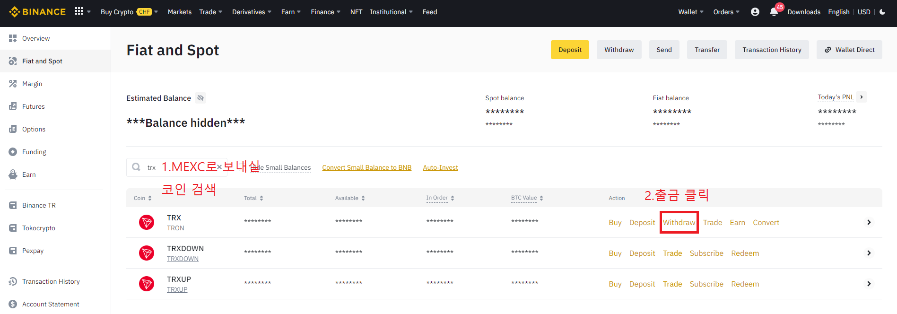Open the NFT page
Image resolution: width=897 pixels, height=314 pixels.
coord(356,12)
